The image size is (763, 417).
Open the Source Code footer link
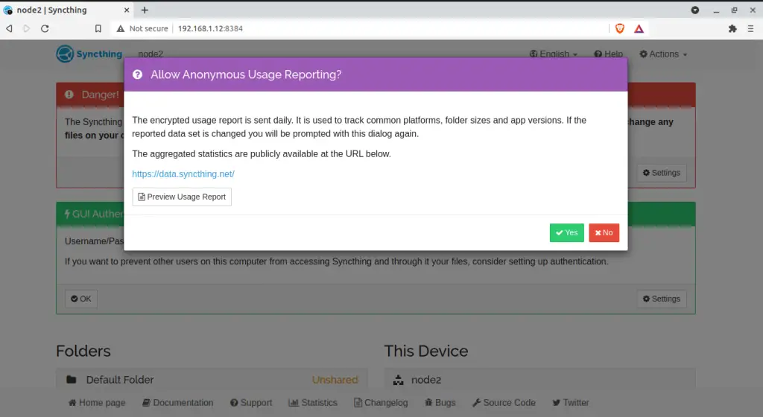click(504, 402)
